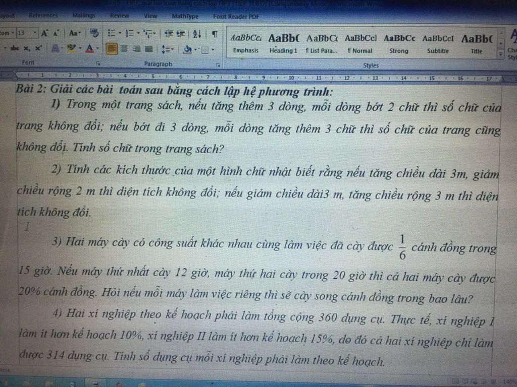
Task: Click the fraction 1/6 equation object
Action: point(402,247)
